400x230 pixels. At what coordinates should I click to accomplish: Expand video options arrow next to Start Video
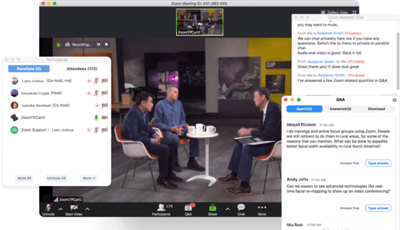[87, 209]
